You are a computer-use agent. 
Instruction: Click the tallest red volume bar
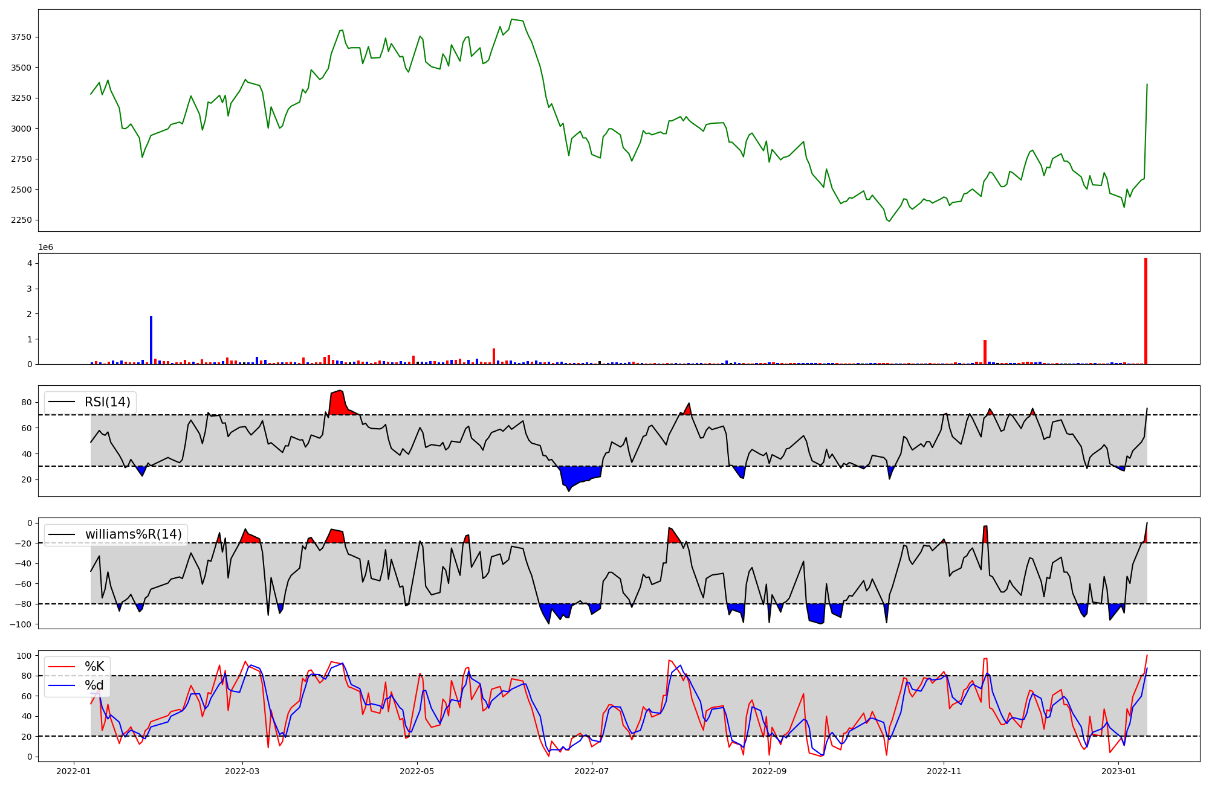1146,311
